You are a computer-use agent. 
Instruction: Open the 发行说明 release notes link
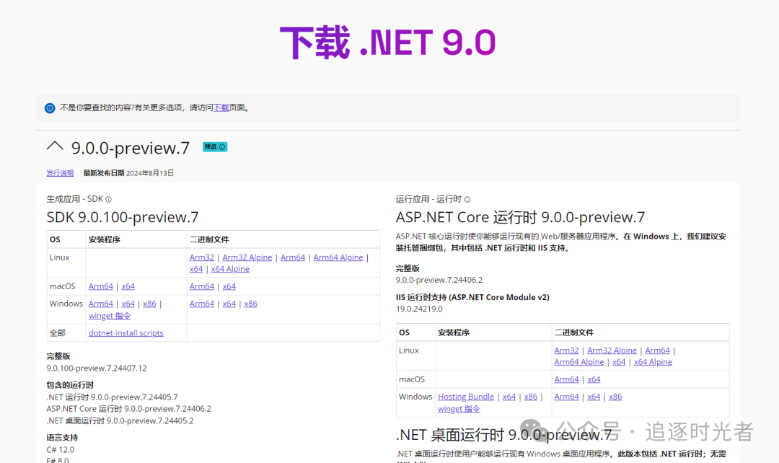(x=59, y=172)
